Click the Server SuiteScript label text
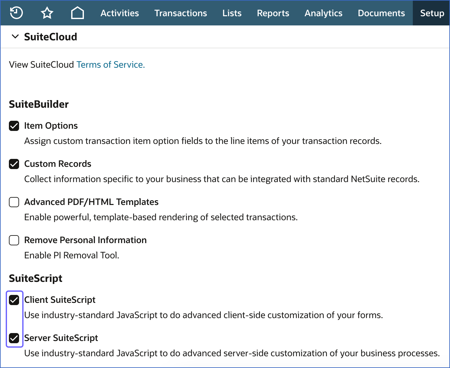Viewport: 450px width, 368px height. click(x=61, y=338)
